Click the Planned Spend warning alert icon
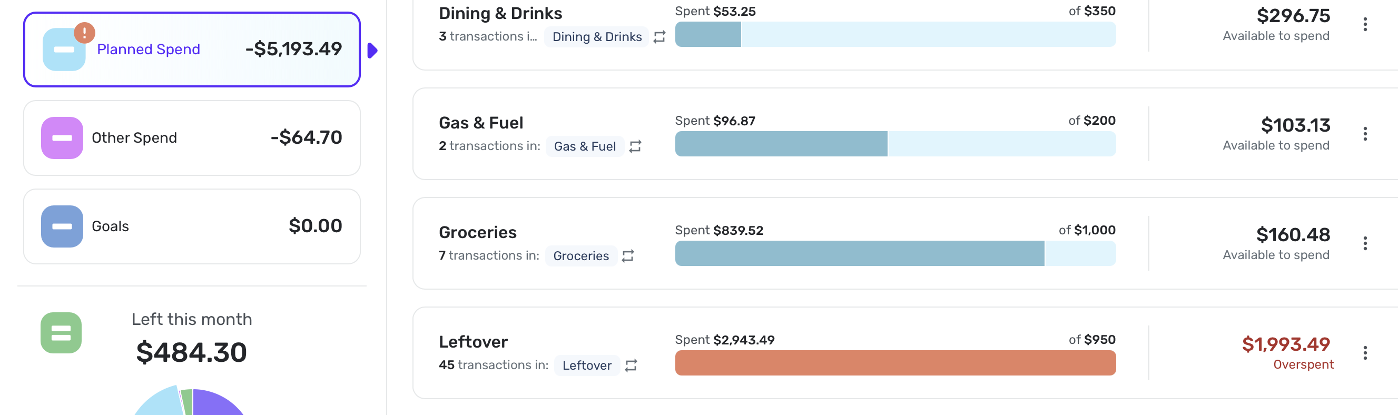1398x415 pixels. tap(85, 33)
